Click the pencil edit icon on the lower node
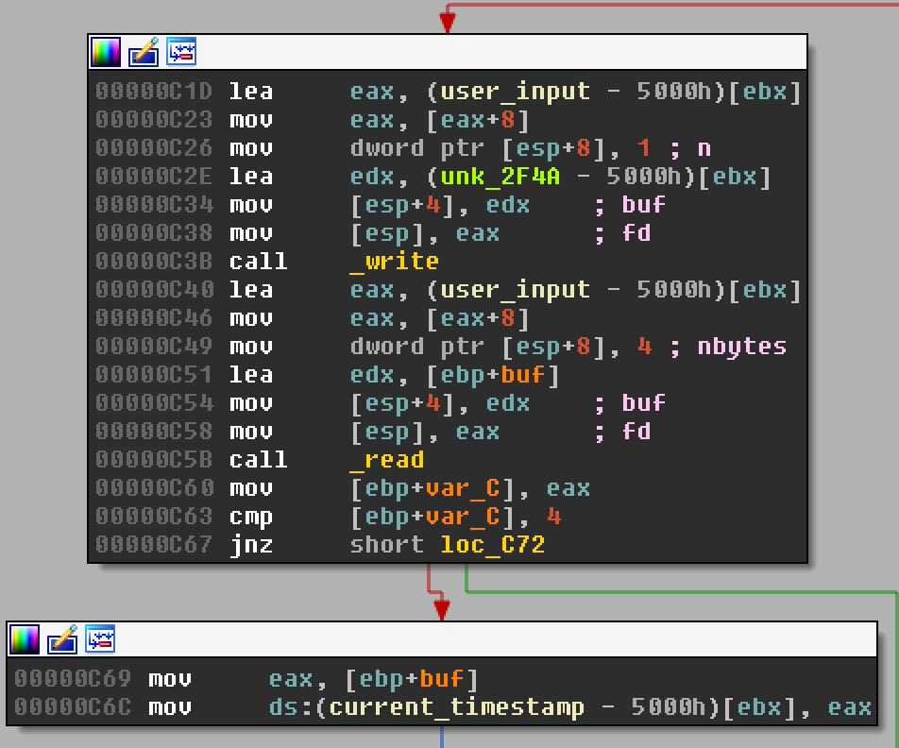This screenshot has height=748, width=899. 61,639
